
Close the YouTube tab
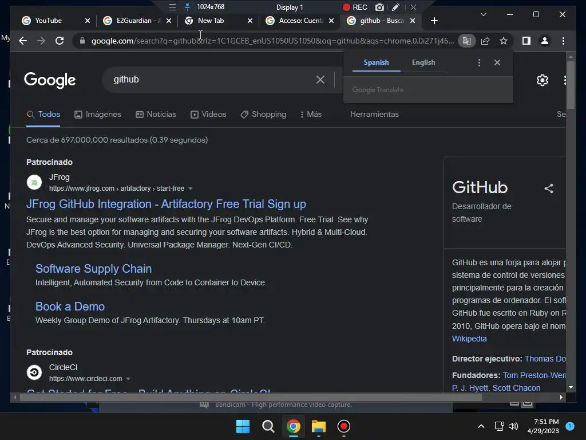(x=88, y=21)
